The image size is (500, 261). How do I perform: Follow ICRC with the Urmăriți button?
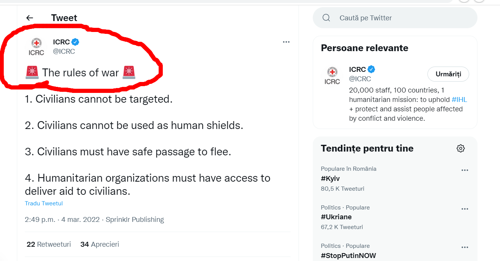click(x=448, y=74)
